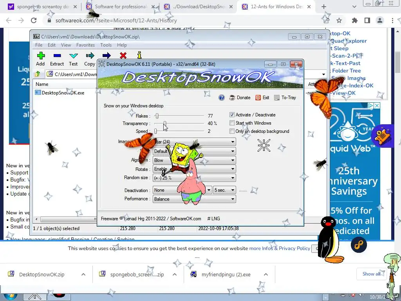Image resolution: width=401 pixels, height=301 pixels.
Task: Open the Default dropdown
Action: (194, 151)
